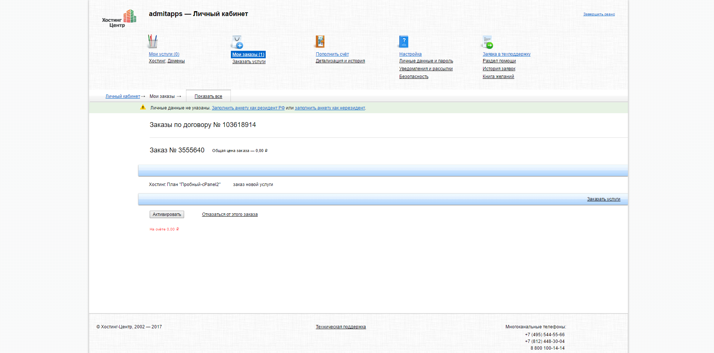Click the pencil cup icon above Мои услуги
This screenshot has height=353, width=714.
point(153,41)
